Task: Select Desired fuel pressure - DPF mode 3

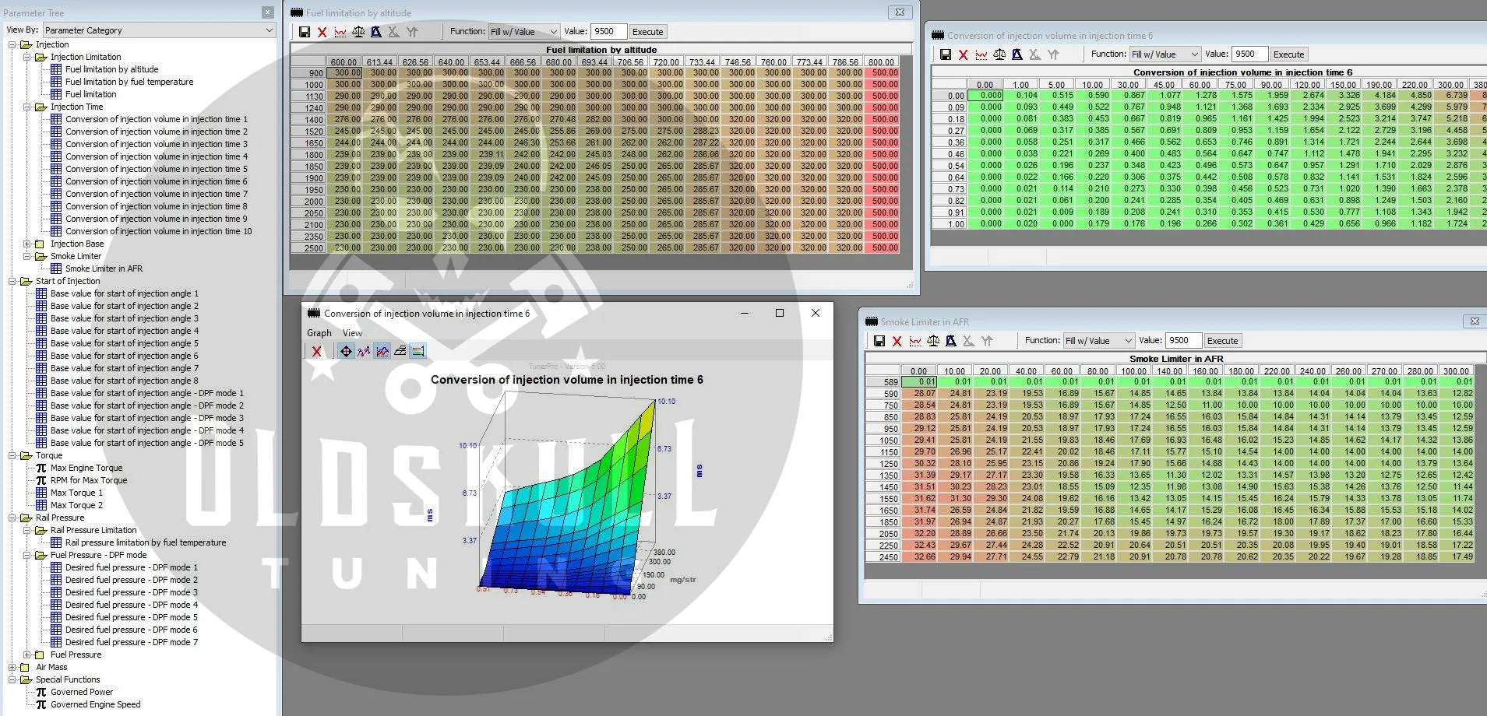Action: click(131, 592)
